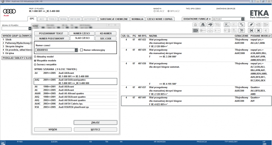This screenshot has height=145, width=272.
Task: Click the list view icon
Action: point(195,30)
